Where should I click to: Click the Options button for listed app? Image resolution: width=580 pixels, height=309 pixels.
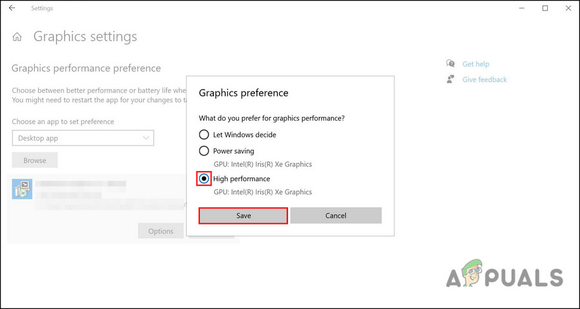[x=160, y=231]
